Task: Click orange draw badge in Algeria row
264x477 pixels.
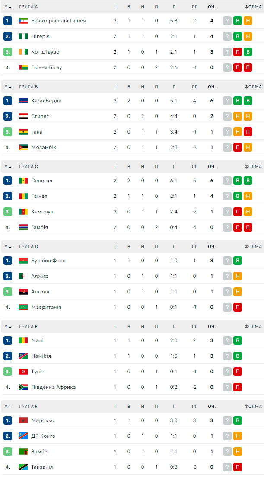Action: pos(237,276)
